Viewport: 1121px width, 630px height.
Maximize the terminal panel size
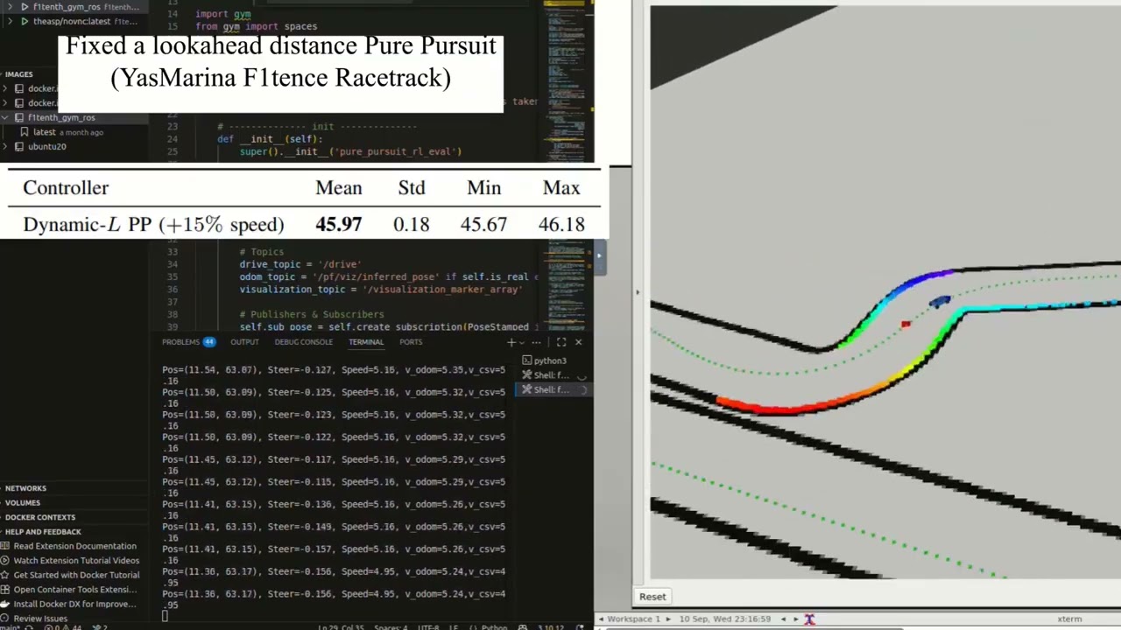click(561, 342)
